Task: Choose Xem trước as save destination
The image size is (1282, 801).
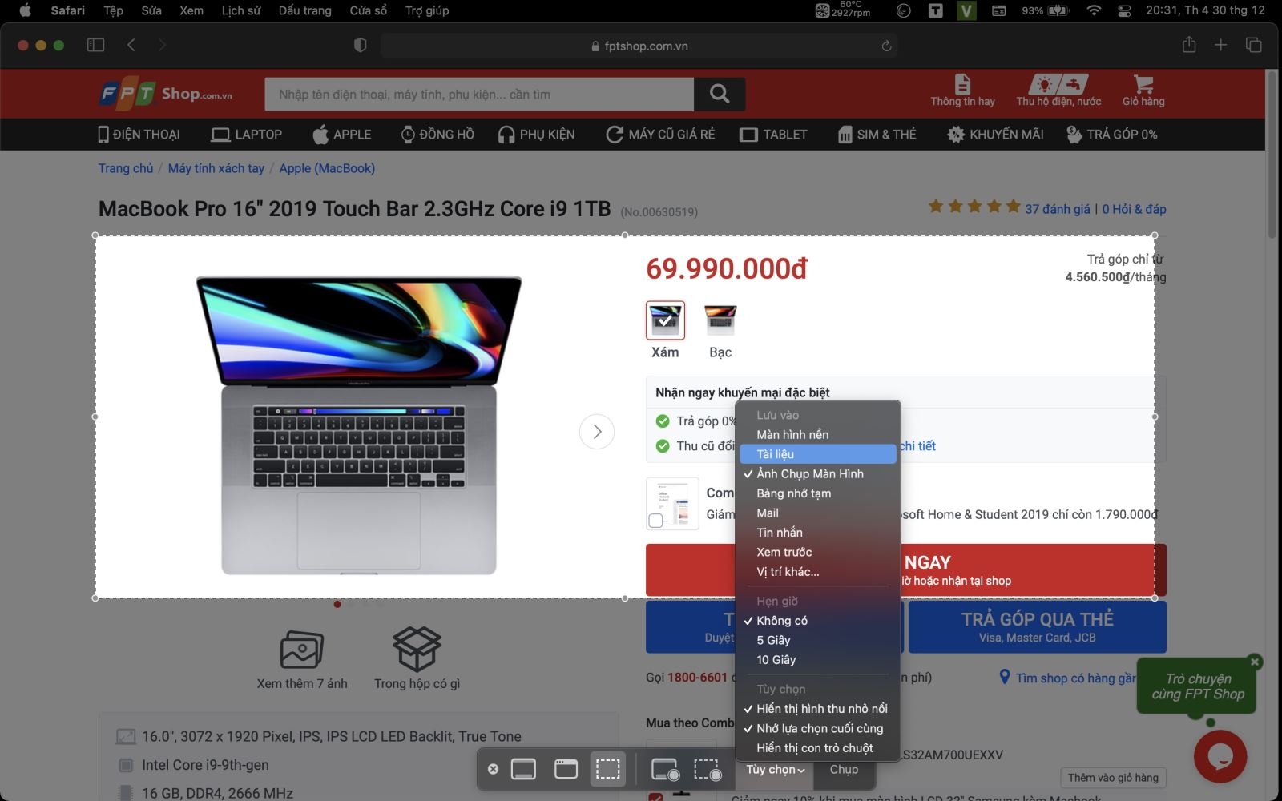Action: 817,552
